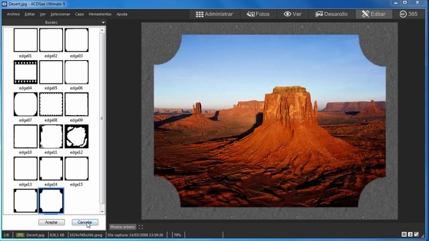Screen dimensions: 429x241
Task: Switch to Desarollo mode
Action: point(331,14)
